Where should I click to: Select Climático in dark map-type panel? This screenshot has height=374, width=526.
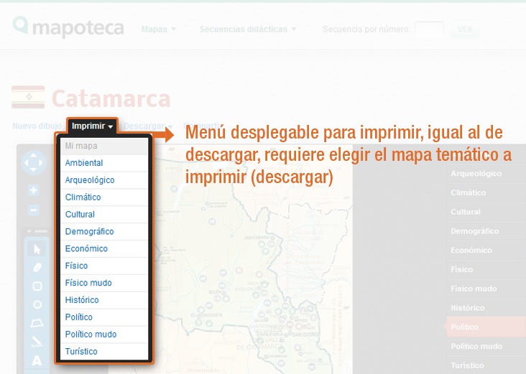(x=486, y=192)
